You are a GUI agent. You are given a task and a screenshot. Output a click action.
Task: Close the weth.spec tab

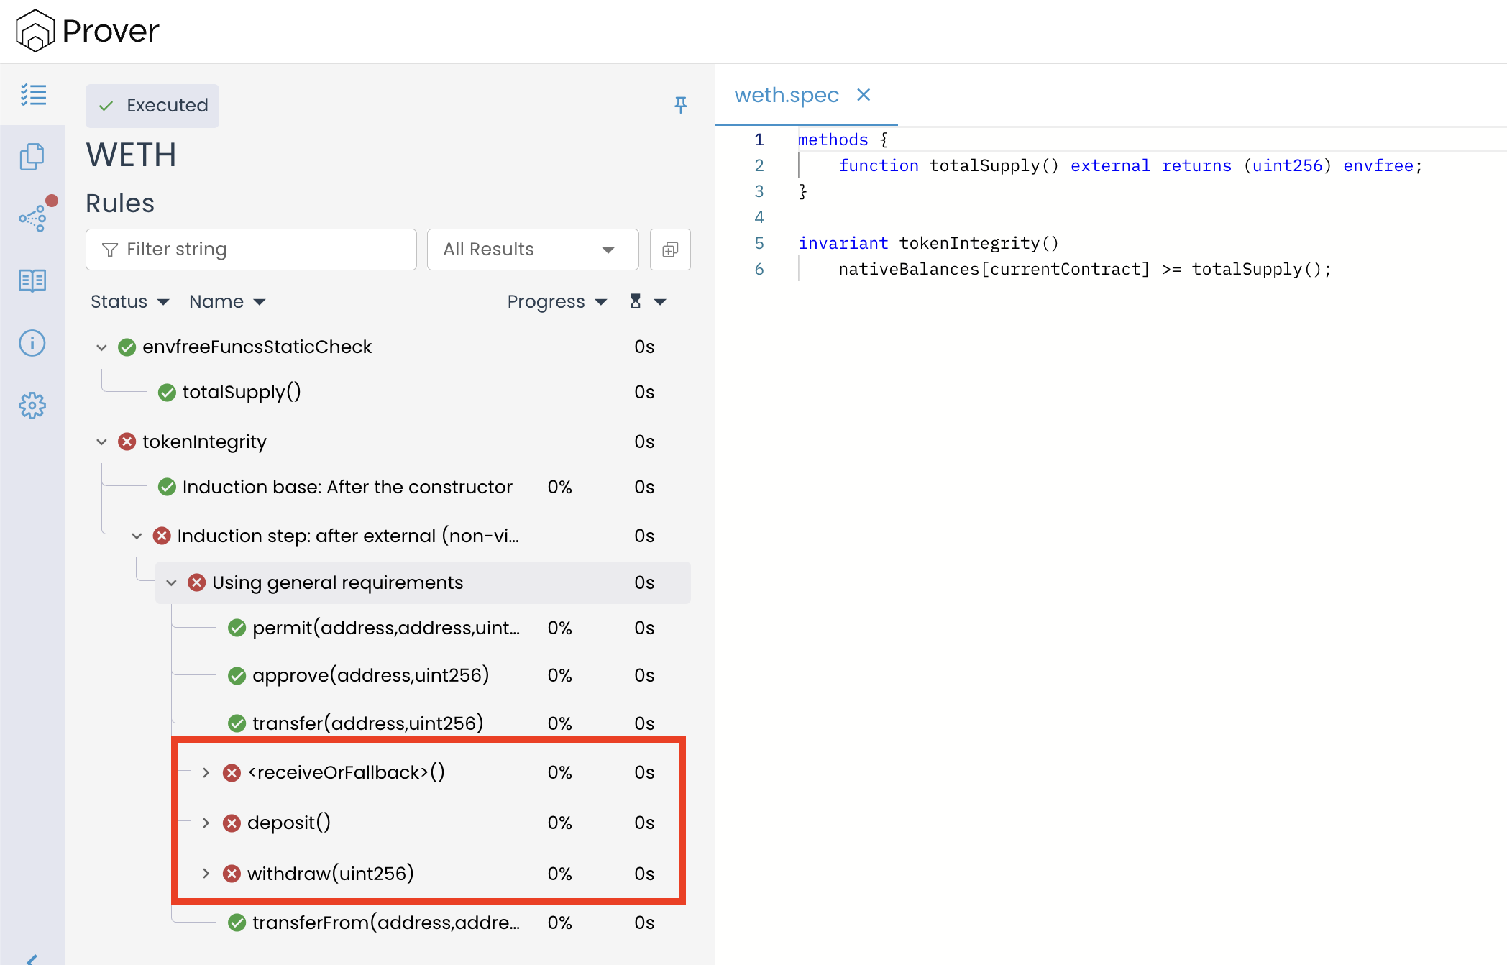[864, 95]
